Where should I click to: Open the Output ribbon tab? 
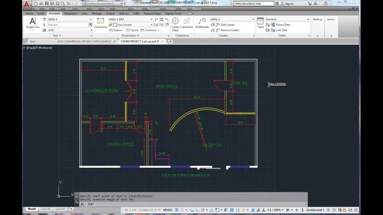[x=110, y=13]
